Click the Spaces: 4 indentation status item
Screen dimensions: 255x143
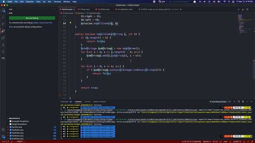[207, 141]
